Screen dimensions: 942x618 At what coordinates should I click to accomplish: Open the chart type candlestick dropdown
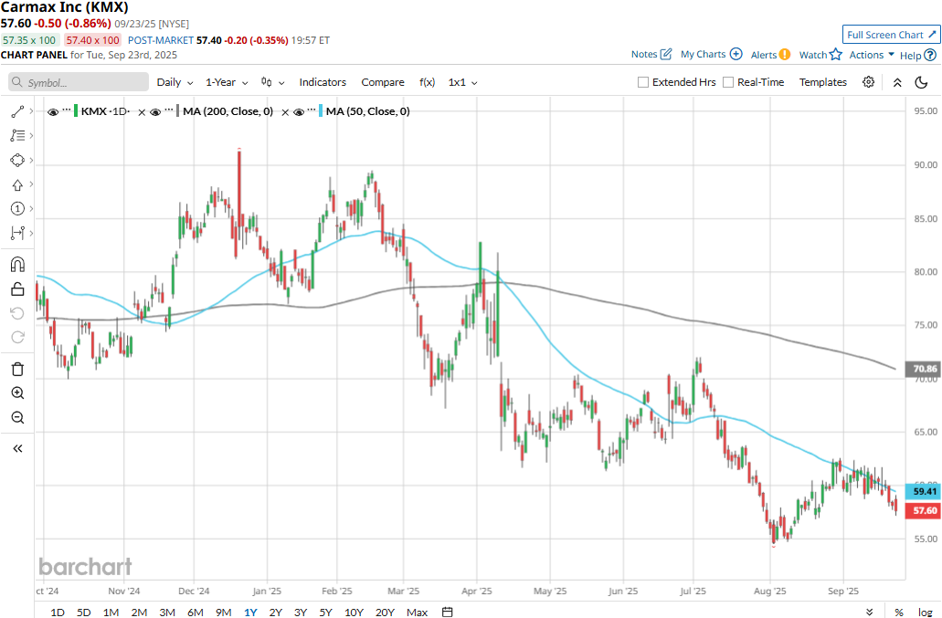coord(273,82)
